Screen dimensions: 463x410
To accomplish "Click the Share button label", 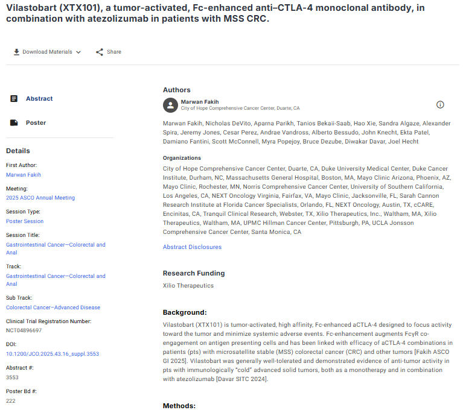I will click(x=114, y=52).
